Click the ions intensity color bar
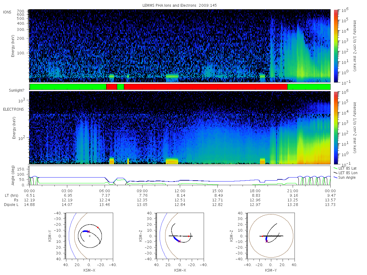 click(x=335, y=46)
